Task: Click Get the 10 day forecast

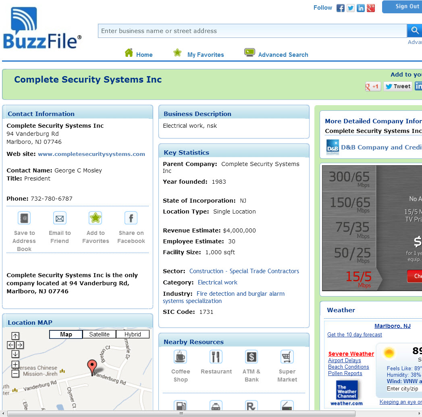Action: tap(354, 334)
